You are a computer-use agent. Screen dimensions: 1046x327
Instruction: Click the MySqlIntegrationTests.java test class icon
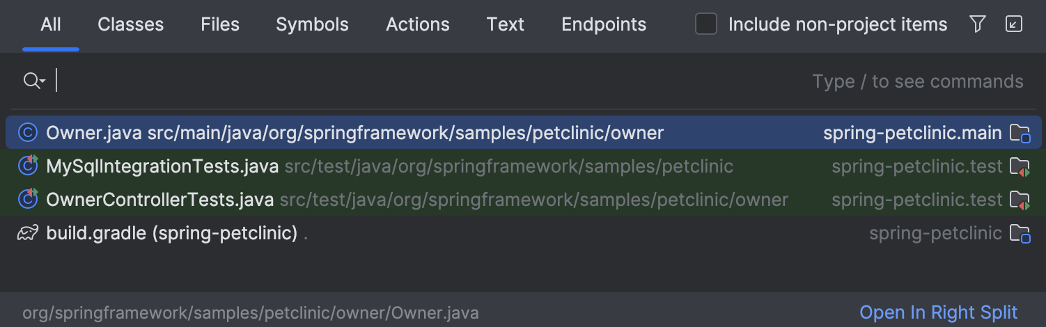[x=27, y=166]
